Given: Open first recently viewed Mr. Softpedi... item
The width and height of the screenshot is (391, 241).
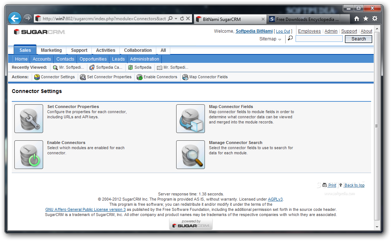Looking at the screenshot, I should (68, 67).
